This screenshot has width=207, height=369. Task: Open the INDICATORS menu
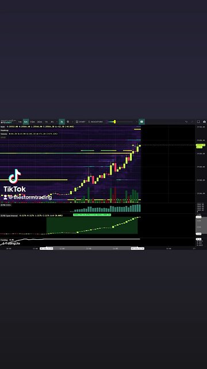click(95, 122)
